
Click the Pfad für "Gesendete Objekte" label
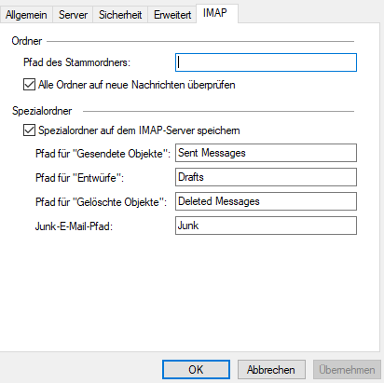coord(103,154)
